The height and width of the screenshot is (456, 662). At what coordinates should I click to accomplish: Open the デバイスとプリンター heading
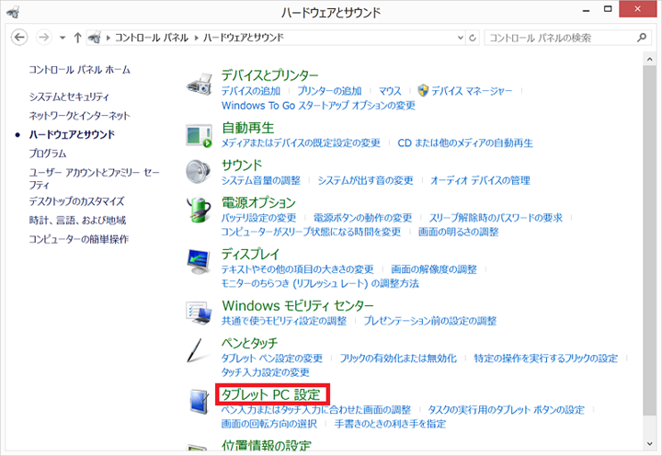(270, 75)
